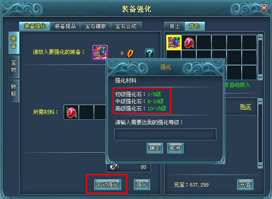Click the enhancement level input field
272x199 pixels.
[165, 134]
